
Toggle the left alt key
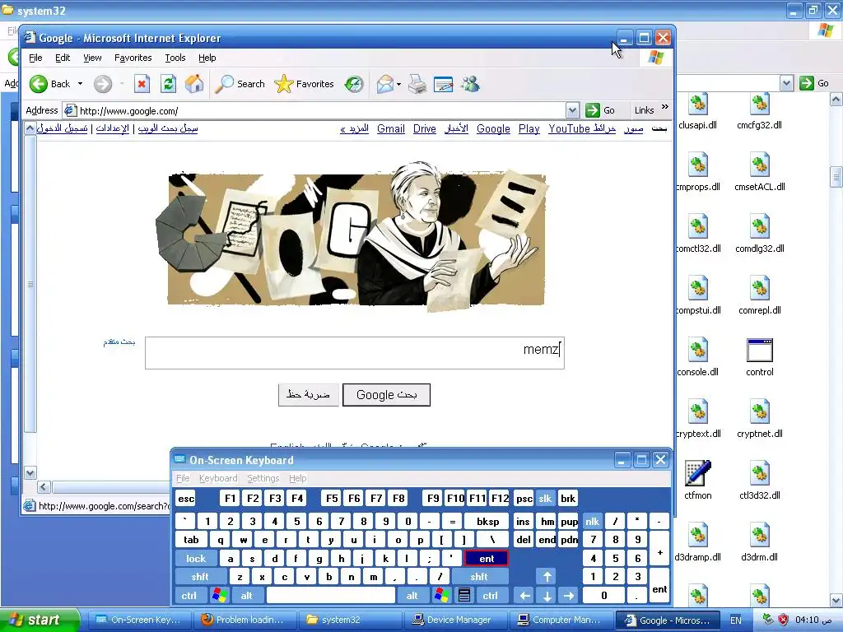247,596
